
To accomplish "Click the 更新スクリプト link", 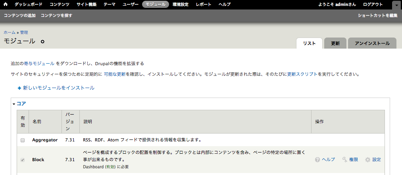I will tap(302, 74).
